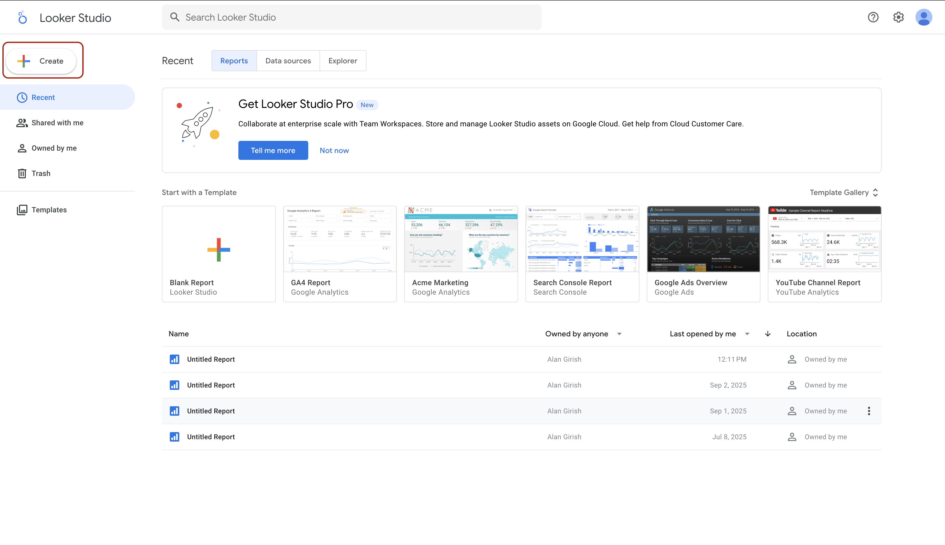
Task: Click the Create button
Action: (41, 61)
